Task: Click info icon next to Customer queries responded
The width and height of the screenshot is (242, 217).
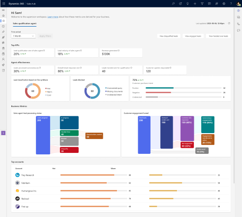Action: pos(171,68)
